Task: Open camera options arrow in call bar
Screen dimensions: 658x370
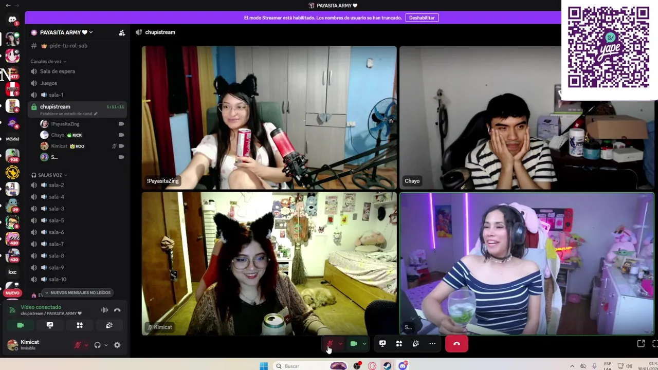Action: (364, 344)
